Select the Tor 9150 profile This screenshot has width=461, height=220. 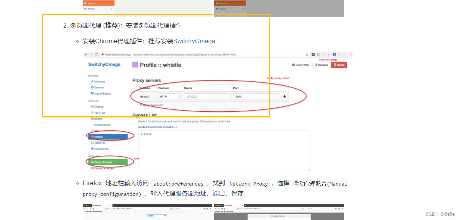pos(98,113)
